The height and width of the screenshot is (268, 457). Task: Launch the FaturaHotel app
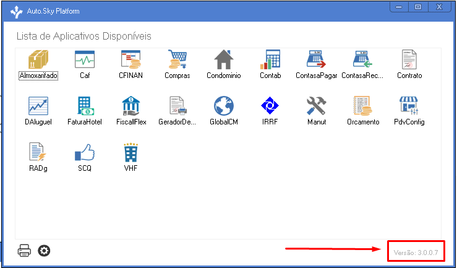[x=85, y=106]
